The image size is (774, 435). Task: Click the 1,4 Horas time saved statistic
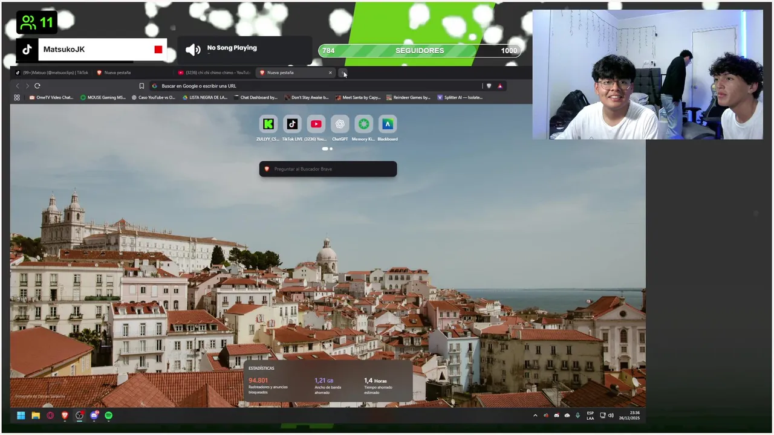point(379,386)
